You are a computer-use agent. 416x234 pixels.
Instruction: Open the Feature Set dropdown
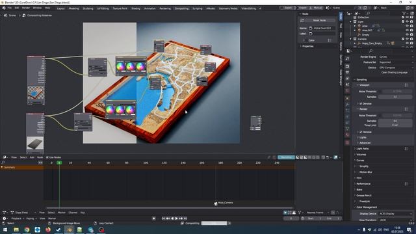pos(396,62)
